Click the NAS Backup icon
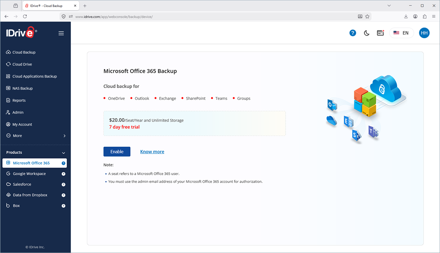The image size is (440, 253). 8,88
